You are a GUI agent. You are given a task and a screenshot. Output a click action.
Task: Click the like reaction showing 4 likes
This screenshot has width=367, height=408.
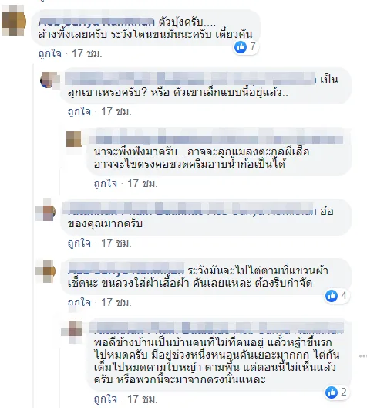point(336,296)
